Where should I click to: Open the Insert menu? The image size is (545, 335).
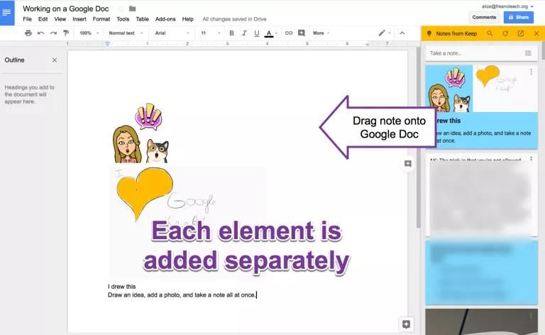pos(79,19)
